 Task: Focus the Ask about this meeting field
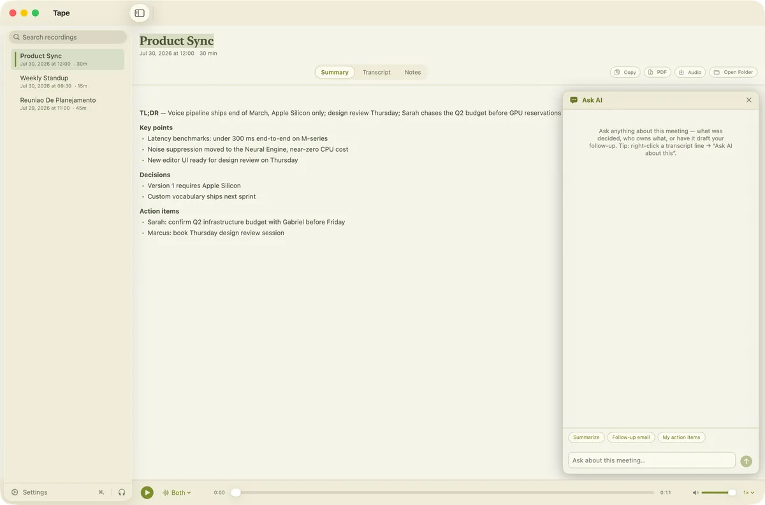(x=652, y=460)
